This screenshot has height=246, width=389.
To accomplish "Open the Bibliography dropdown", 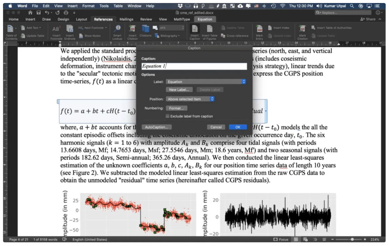I will pos(167,36).
